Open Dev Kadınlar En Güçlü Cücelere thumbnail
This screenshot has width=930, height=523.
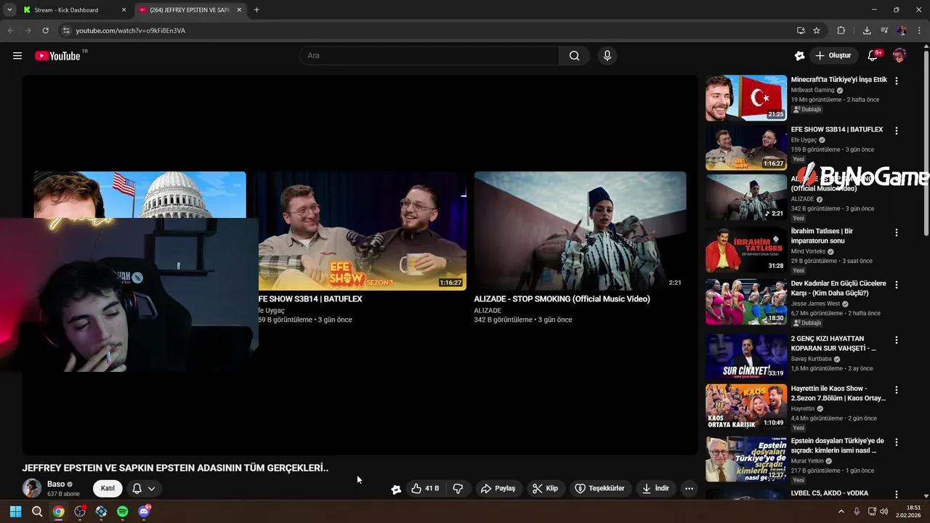click(746, 302)
